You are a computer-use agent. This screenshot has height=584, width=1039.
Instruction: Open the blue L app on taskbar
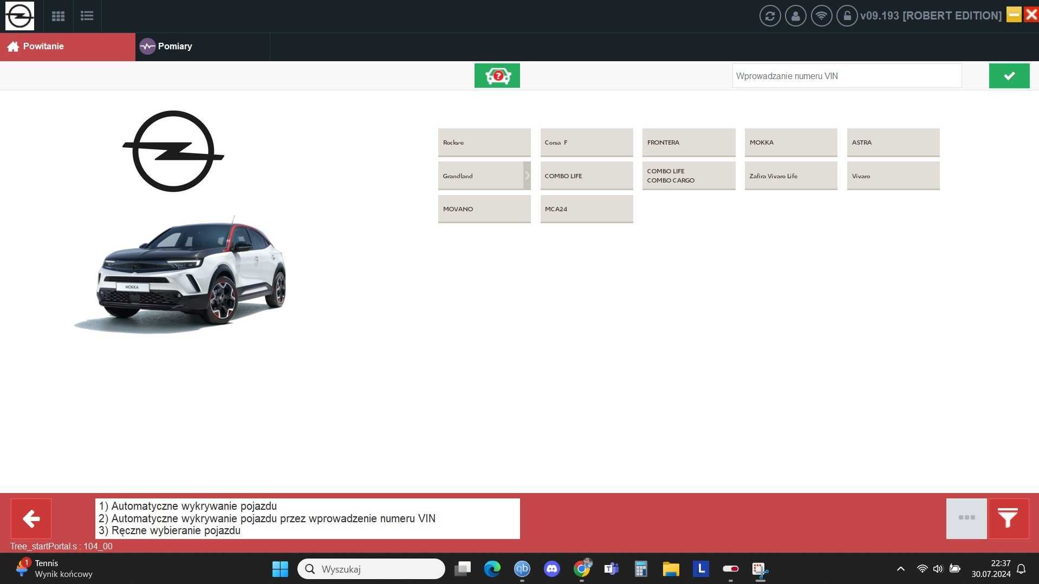(701, 569)
